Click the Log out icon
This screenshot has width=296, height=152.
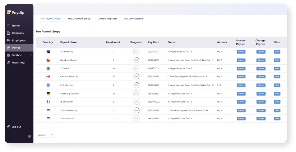coord(8,127)
